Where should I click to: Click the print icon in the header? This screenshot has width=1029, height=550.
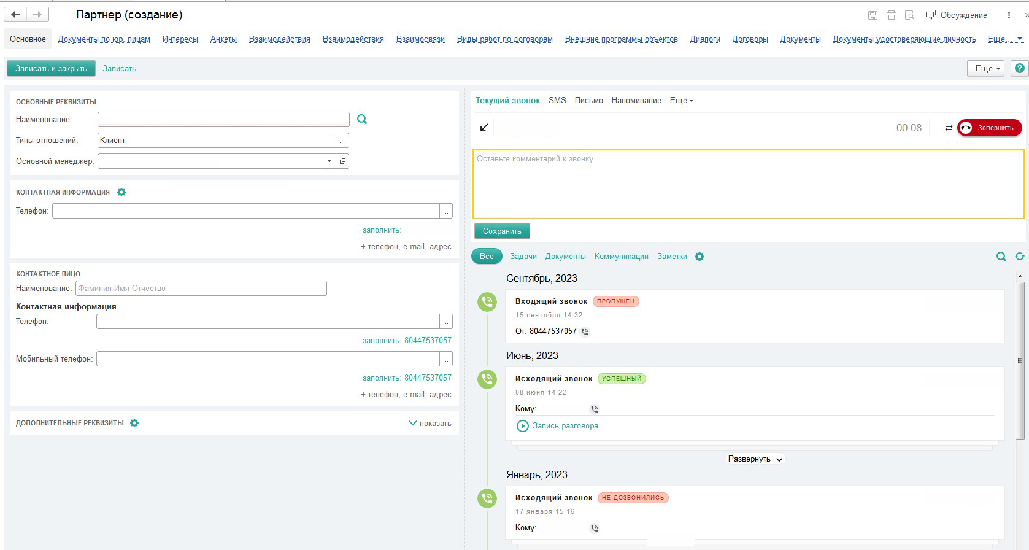coord(891,15)
